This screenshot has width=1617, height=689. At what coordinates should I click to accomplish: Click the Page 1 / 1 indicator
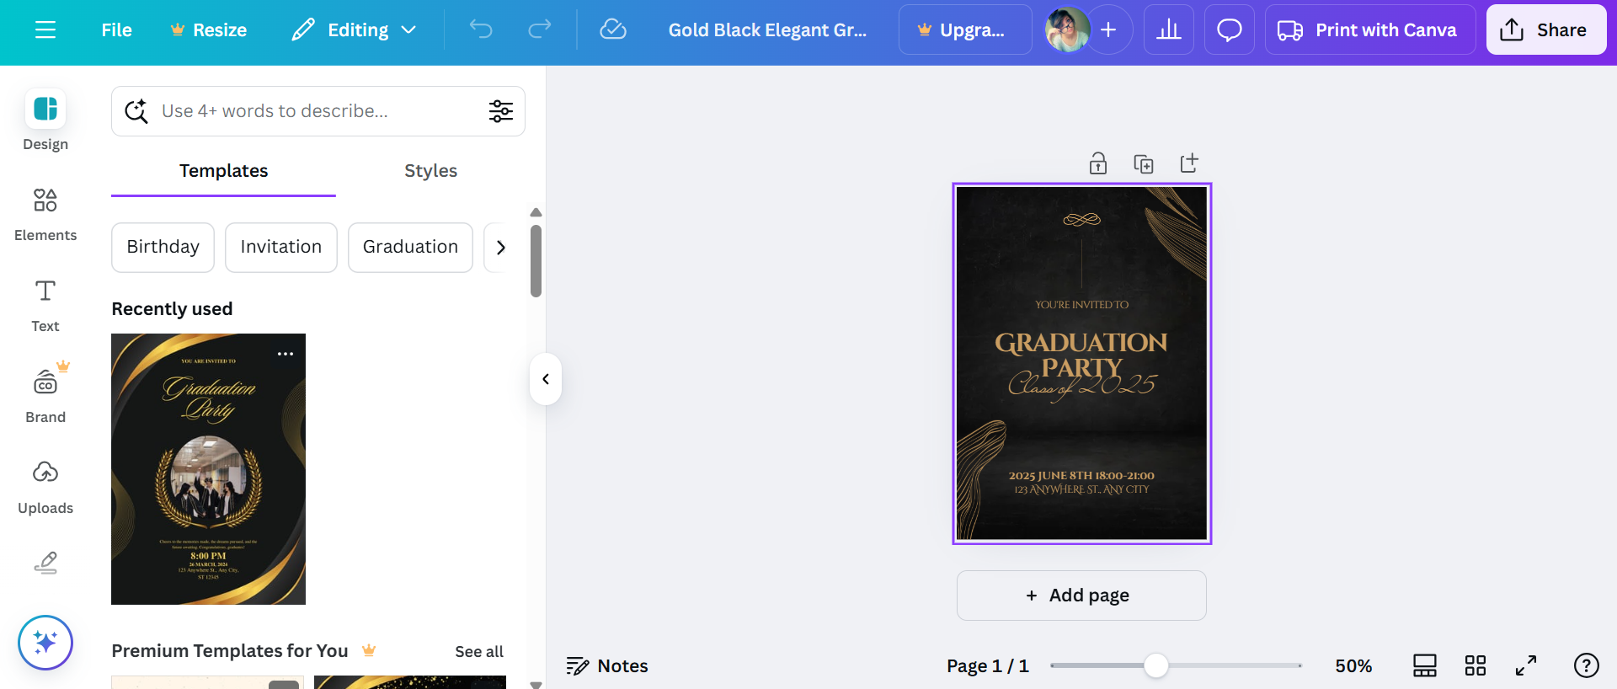pos(988,665)
